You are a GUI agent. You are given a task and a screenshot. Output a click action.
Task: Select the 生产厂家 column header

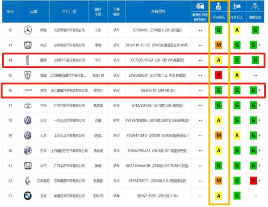(x=69, y=12)
